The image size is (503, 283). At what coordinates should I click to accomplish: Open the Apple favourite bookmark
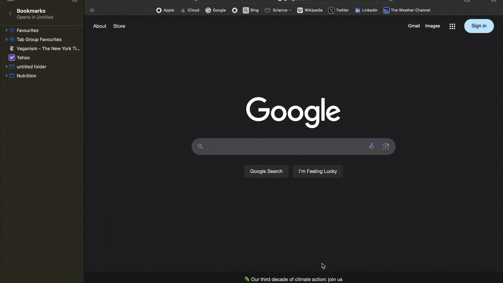pos(165,10)
